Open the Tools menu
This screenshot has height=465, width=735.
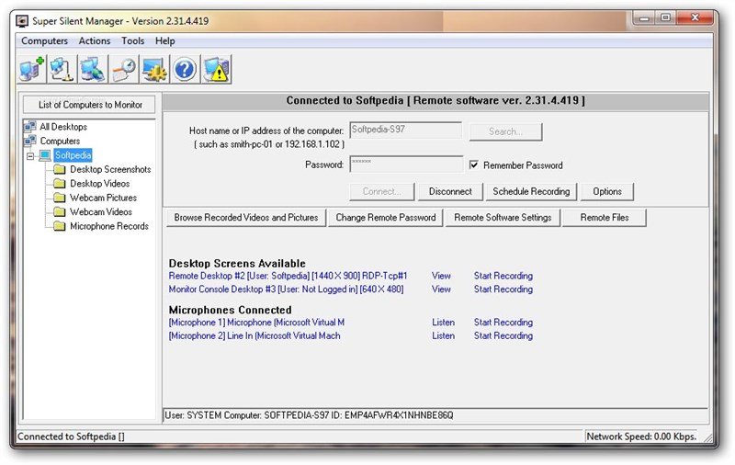click(x=133, y=41)
